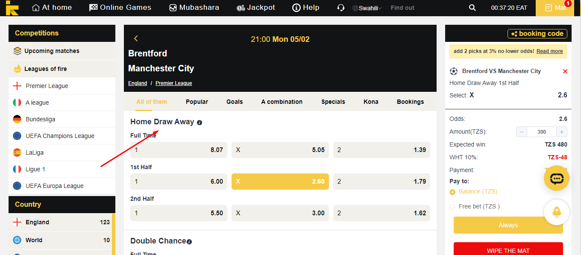Open the live chat bubble icon
The height and width of the screenshot is (255, 581).
(557, 179)
